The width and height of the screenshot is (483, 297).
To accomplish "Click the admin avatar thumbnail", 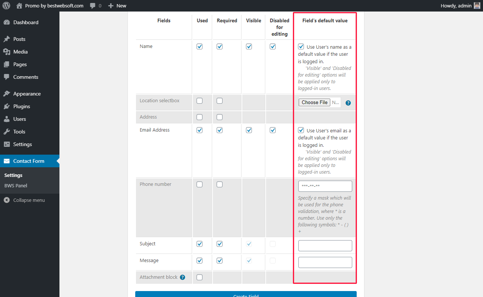I will (477, 6).
